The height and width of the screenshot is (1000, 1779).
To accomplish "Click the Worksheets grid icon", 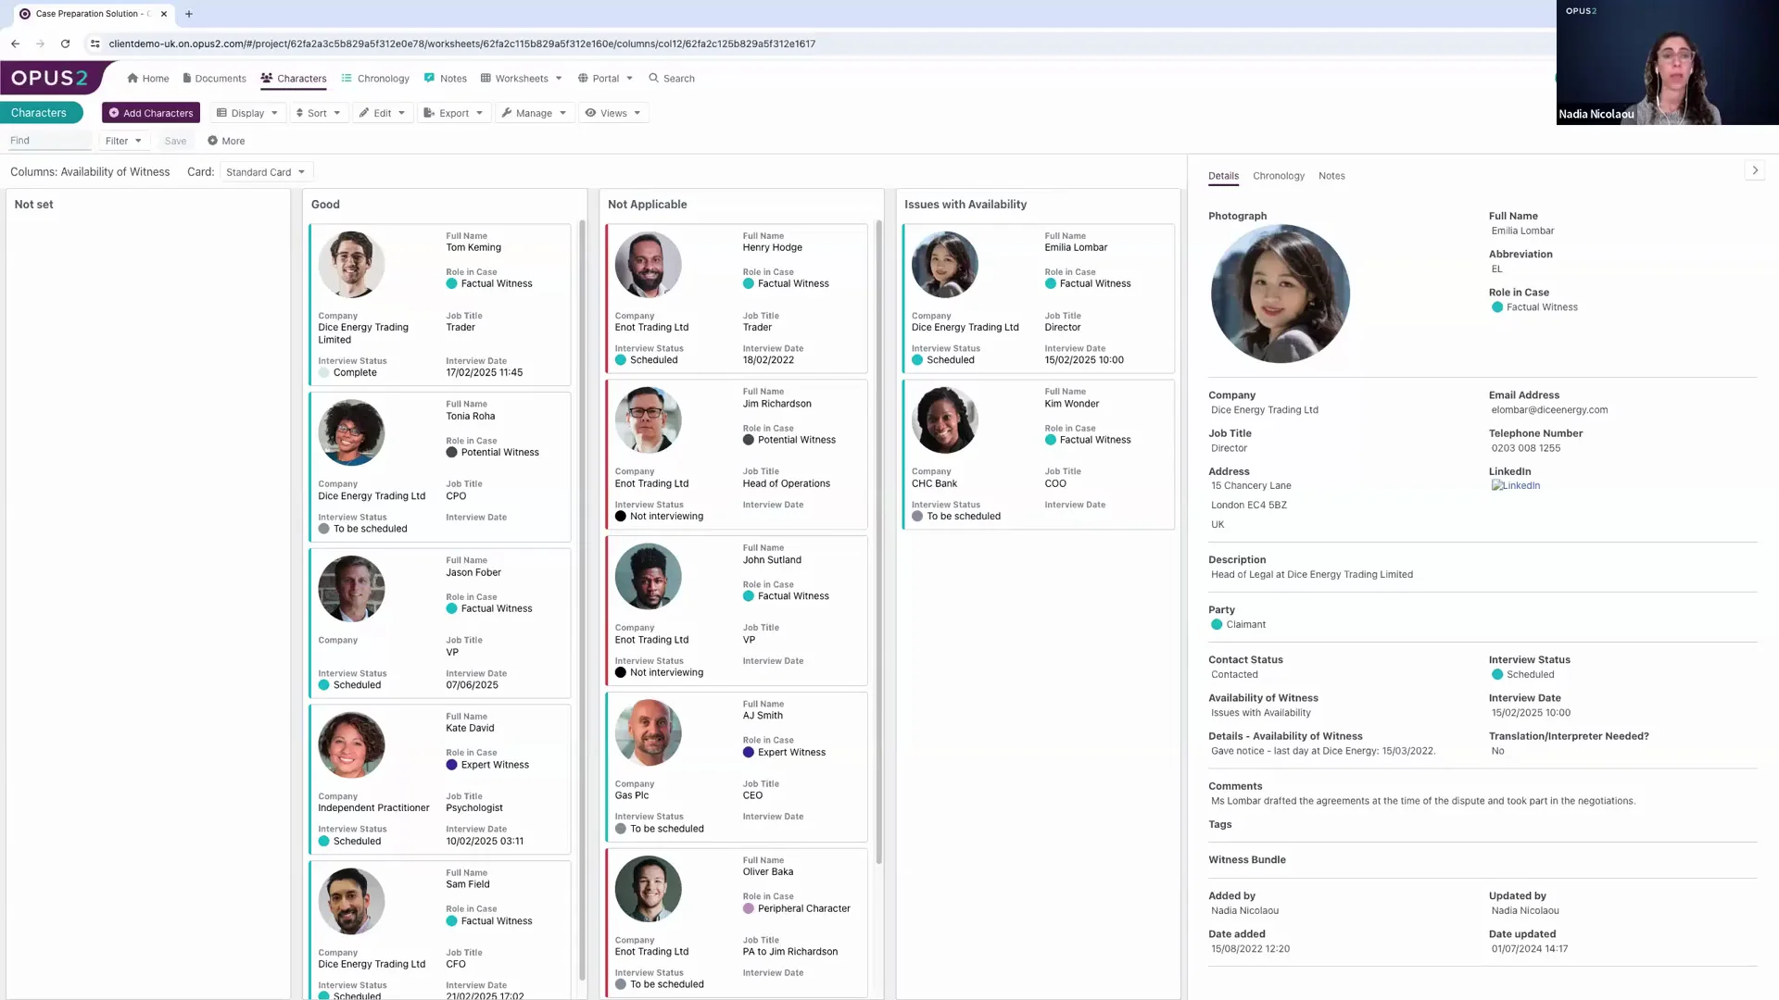I will coord(486,79).
